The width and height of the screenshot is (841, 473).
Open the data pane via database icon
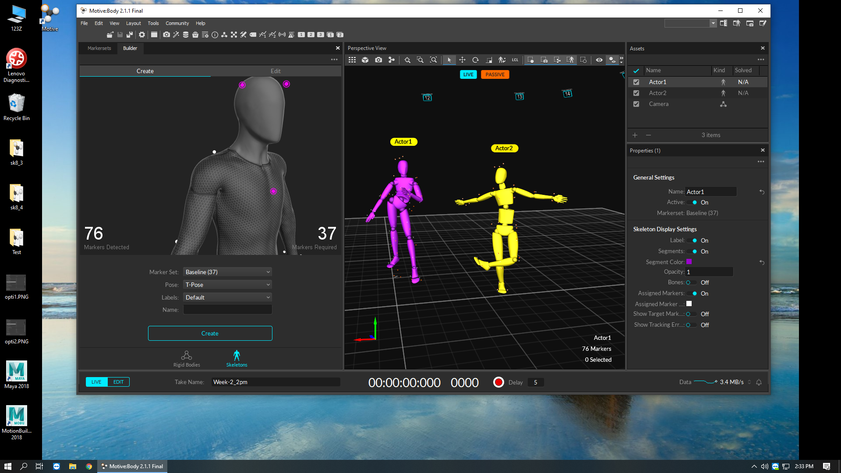click(x=186, y=35)
